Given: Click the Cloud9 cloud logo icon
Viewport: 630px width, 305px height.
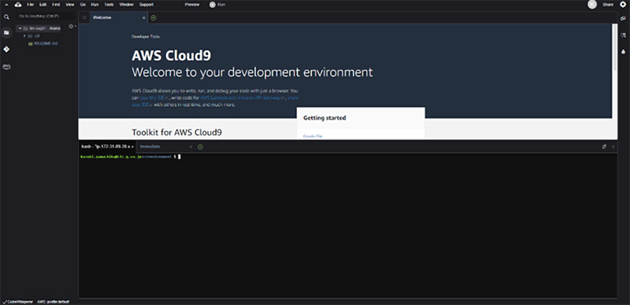Looking at the screenshot, I should (x=17, y=5).
